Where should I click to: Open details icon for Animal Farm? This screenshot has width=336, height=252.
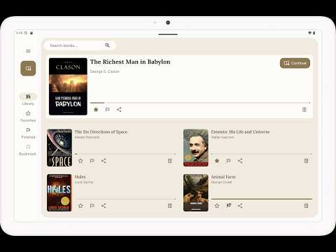pyautogui.click(x=306, y=206)
